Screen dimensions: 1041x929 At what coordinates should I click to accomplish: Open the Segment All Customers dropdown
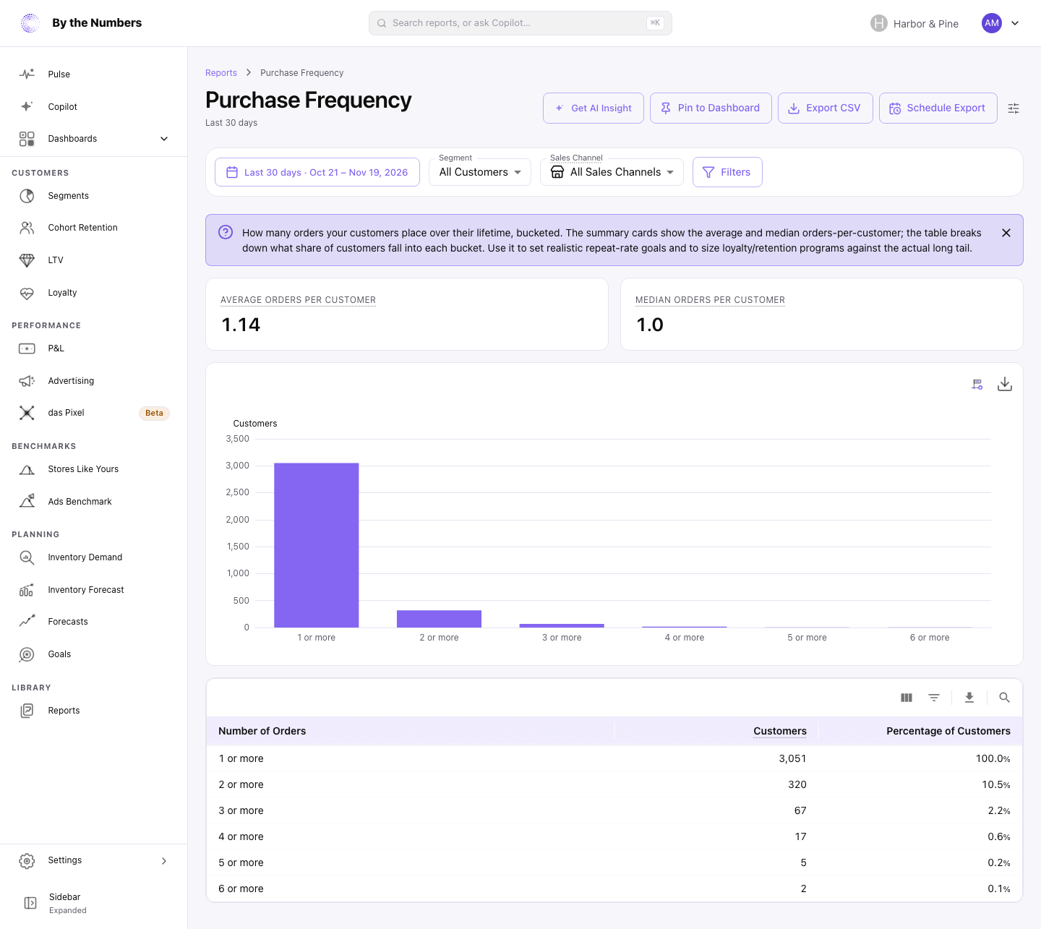480,172
